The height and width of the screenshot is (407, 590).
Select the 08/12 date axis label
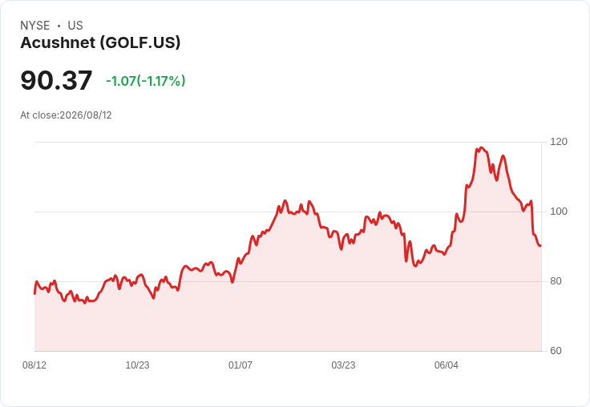pos(34,365)
